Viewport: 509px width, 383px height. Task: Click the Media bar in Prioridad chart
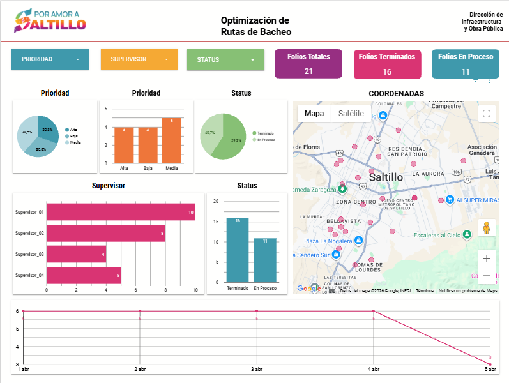pyautogui.click(x=172, y=140)
